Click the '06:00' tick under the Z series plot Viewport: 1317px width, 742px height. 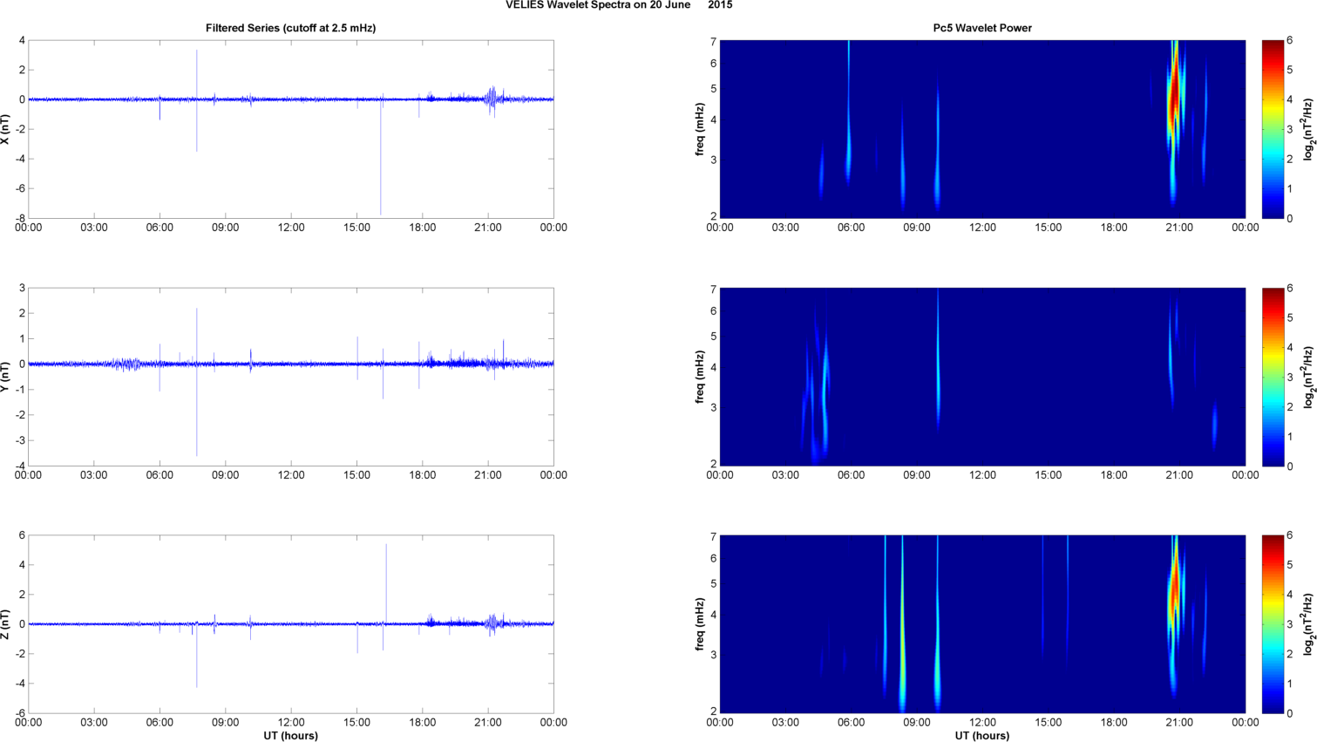[160, 723]
